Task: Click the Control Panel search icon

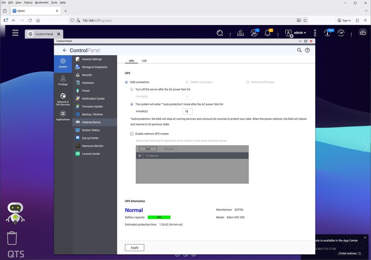Action: pyautogui.click(x=299, y=50)
